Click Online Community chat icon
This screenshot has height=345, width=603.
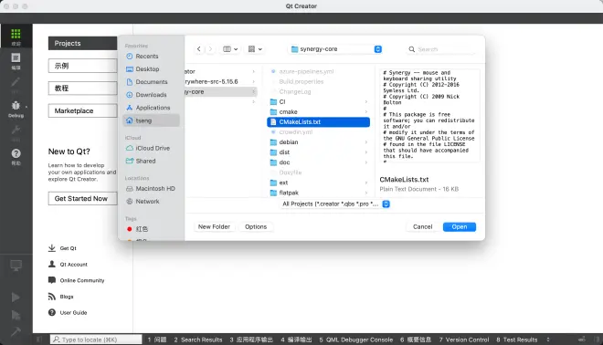(x=52, y=280)
